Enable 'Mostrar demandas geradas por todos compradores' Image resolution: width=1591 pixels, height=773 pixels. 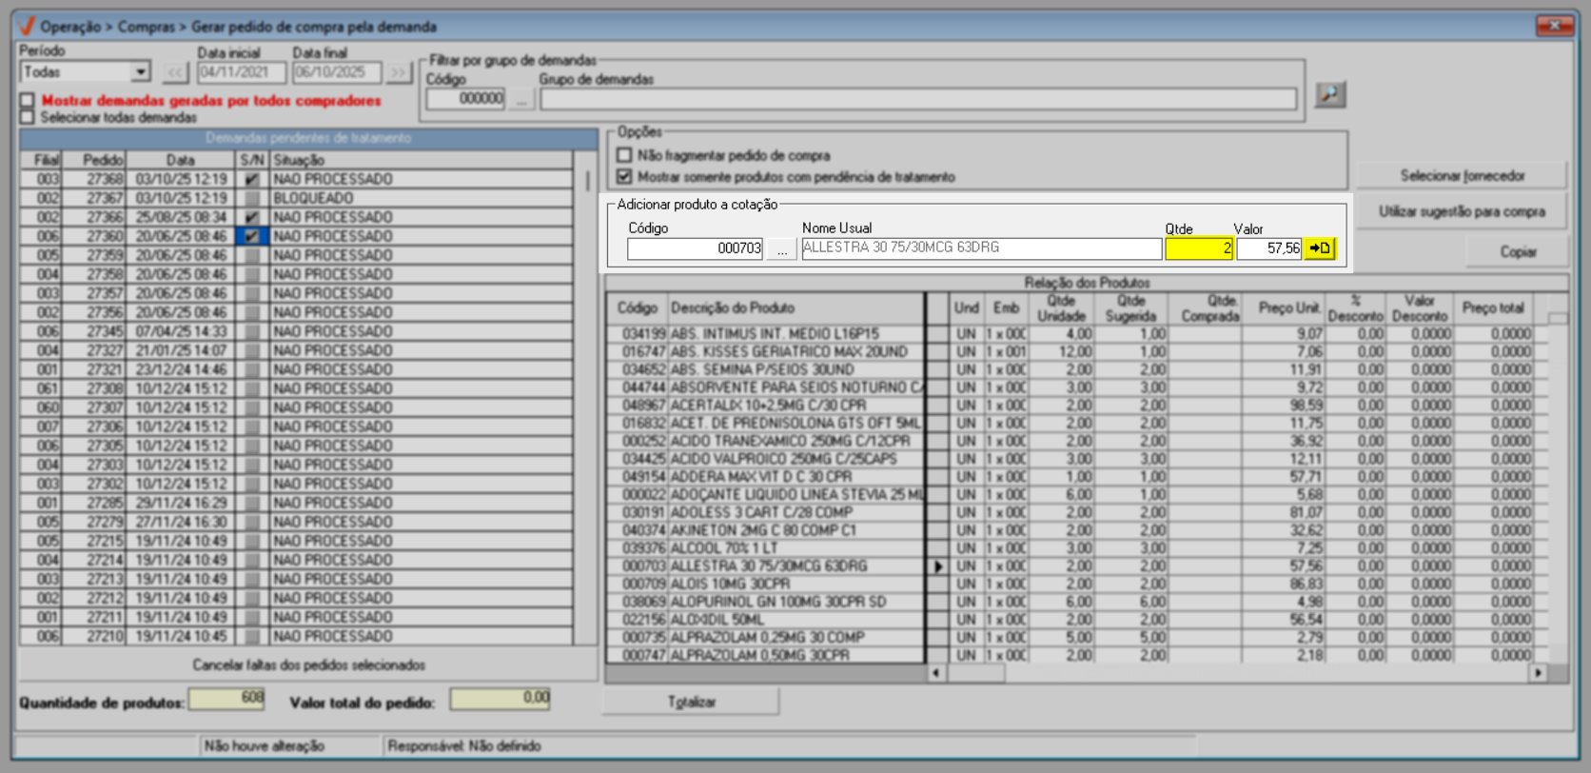click(28, 100)
